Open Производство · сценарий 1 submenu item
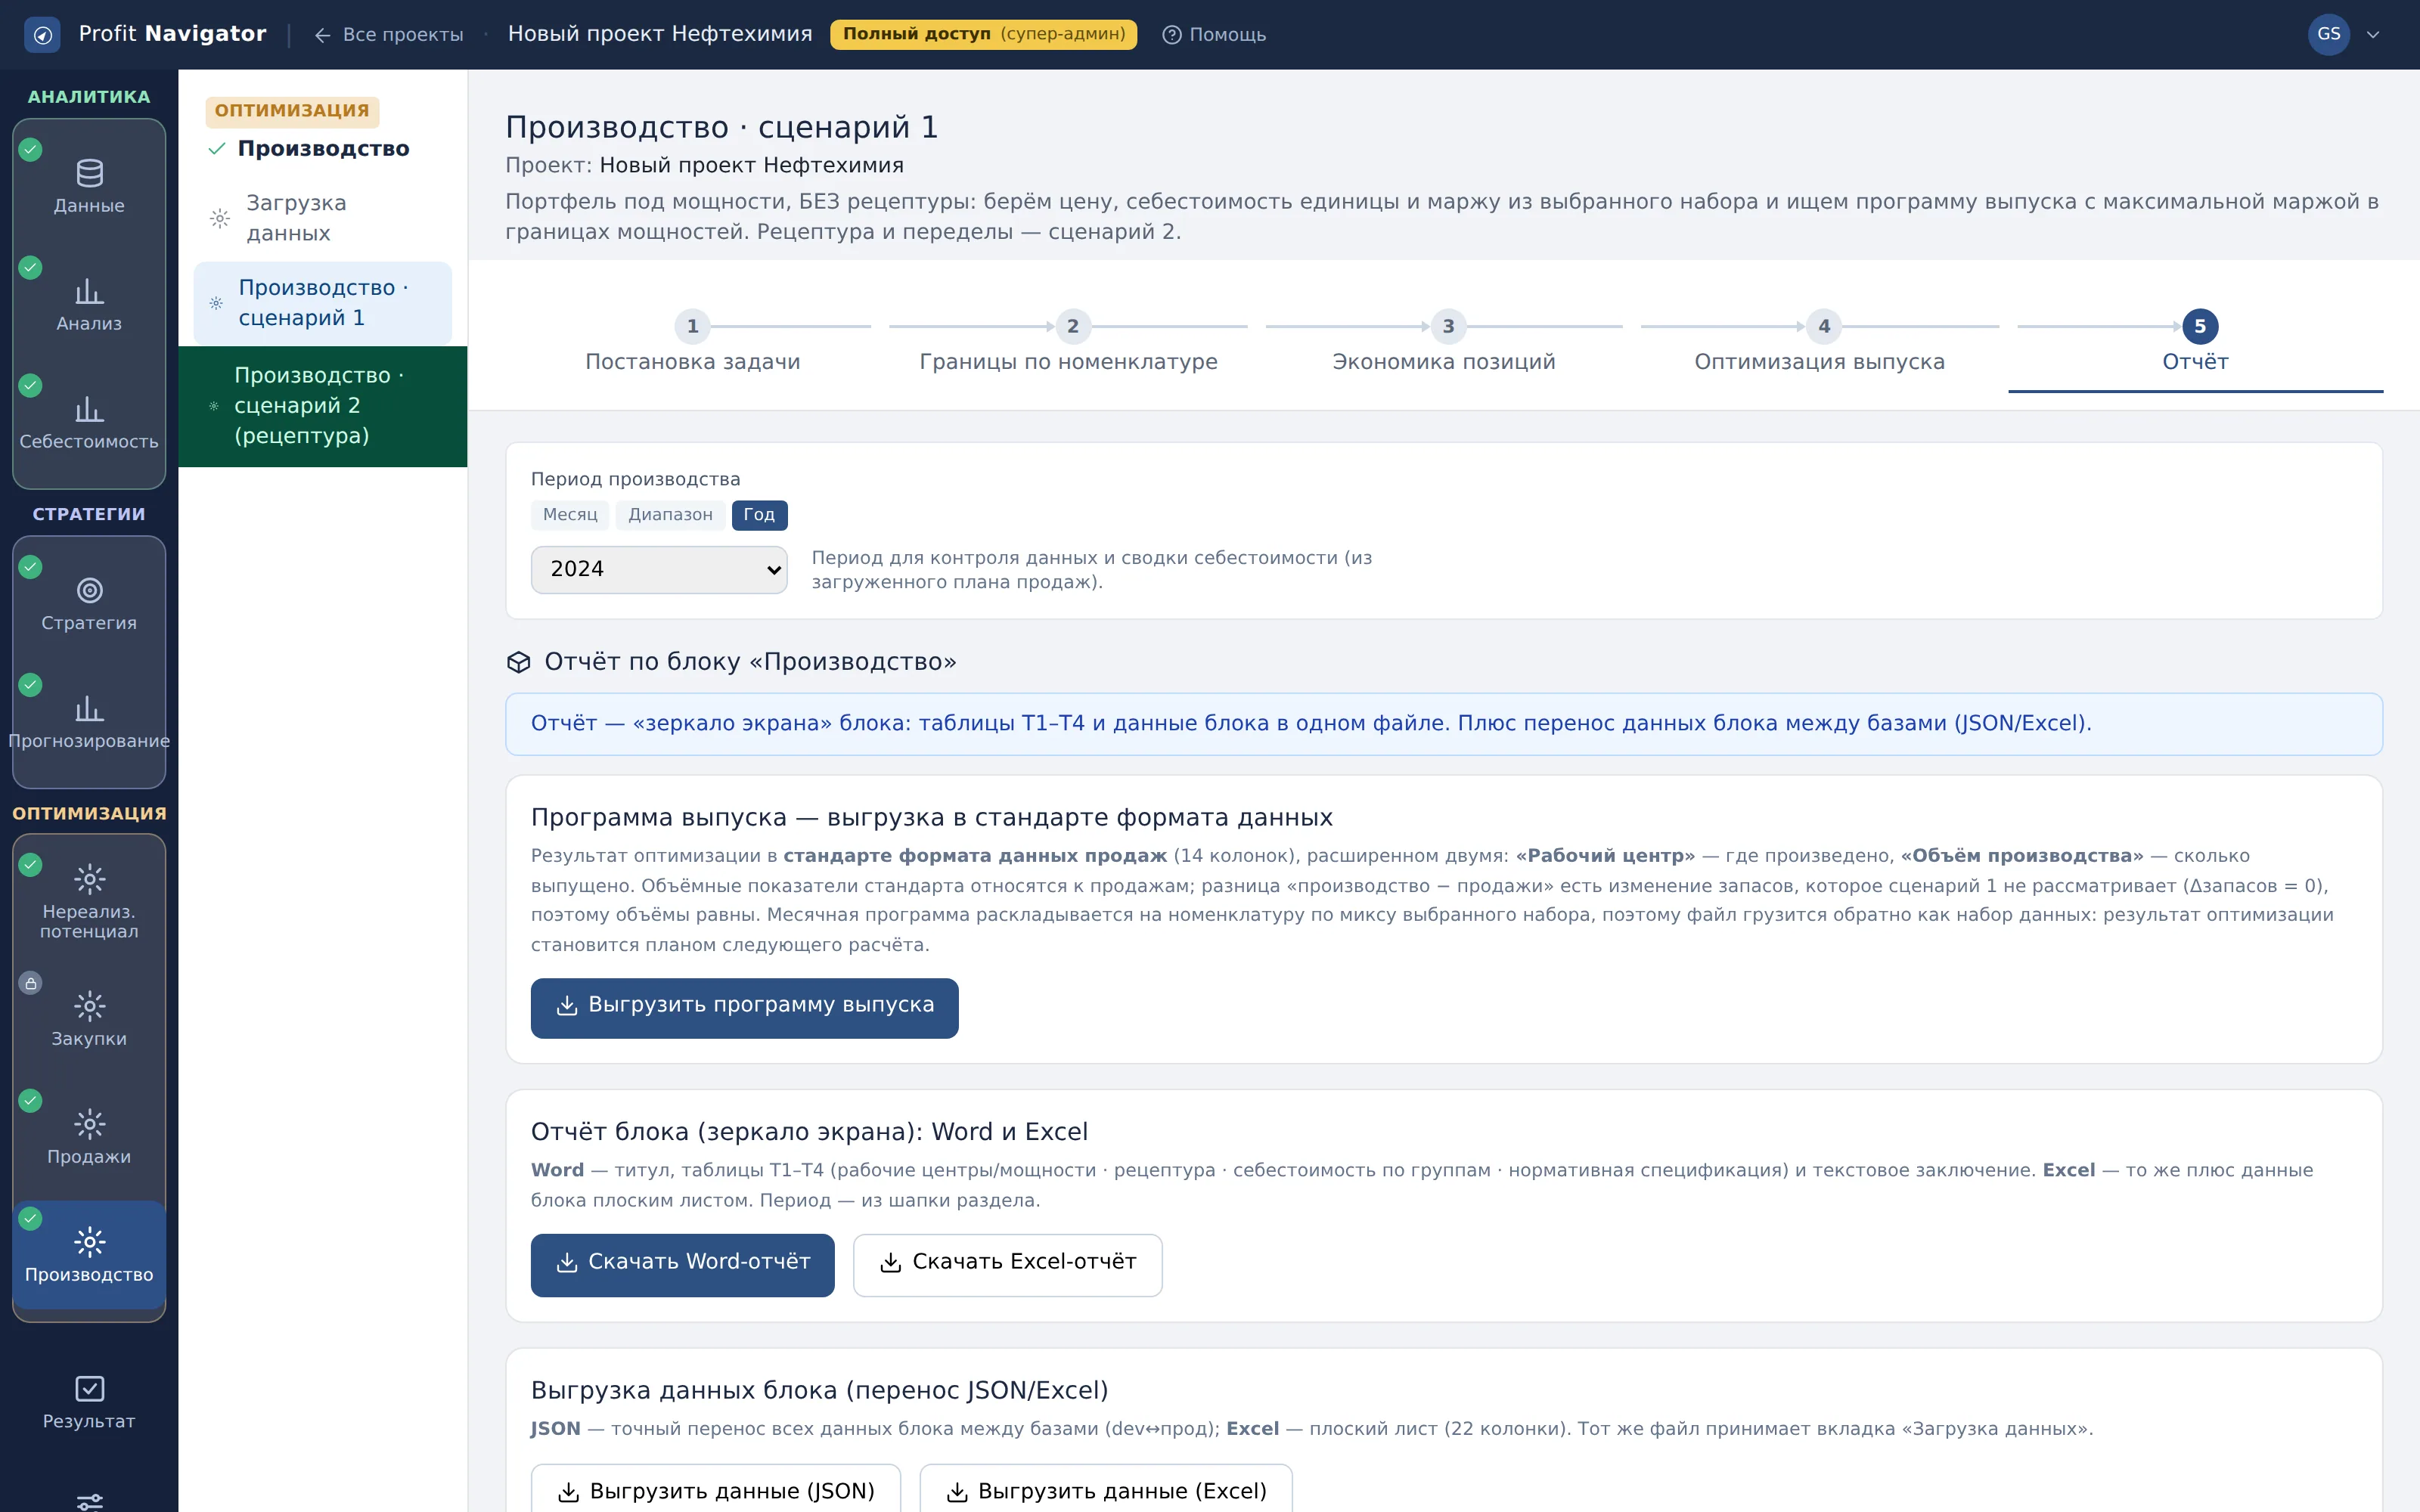Image resolution: width=2420 pixels, height=1512 pixels. [x=322, y=303]
